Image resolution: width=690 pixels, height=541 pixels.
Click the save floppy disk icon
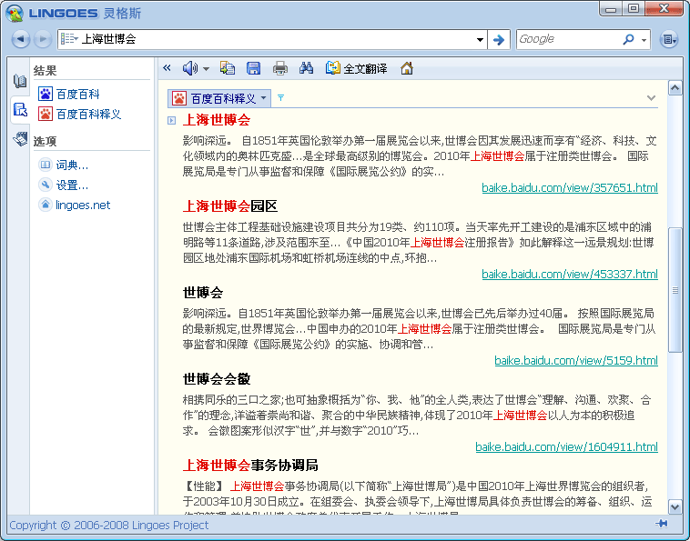pyautogui.click(x=254, y=68)
